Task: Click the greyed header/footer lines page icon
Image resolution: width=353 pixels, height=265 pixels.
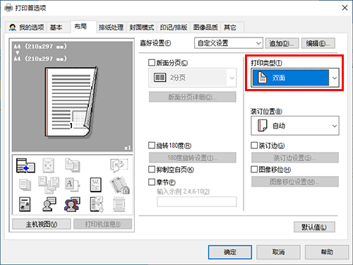Action: coord(119,204)
